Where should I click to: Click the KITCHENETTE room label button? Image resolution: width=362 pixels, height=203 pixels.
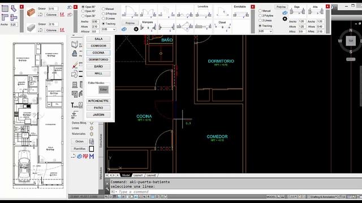click(x=98, y=101)
